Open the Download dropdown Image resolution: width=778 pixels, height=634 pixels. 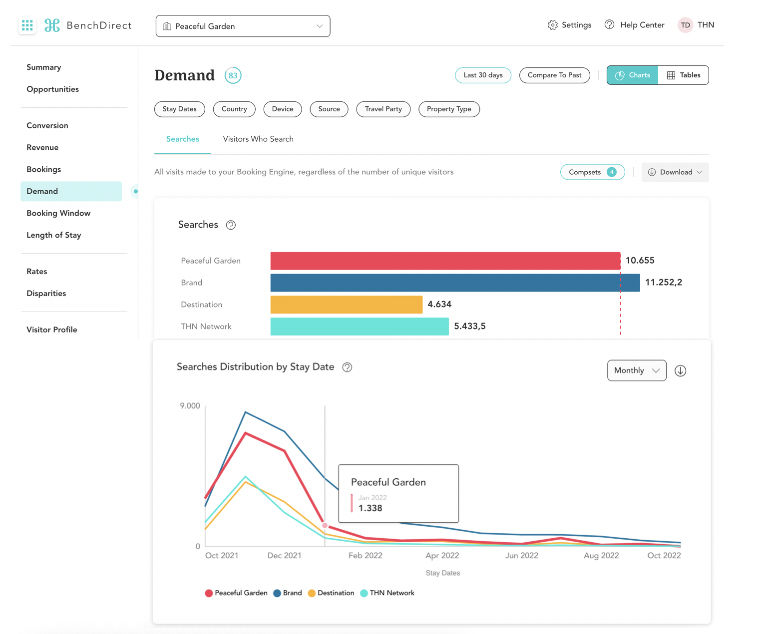click(x=675, y=172)
